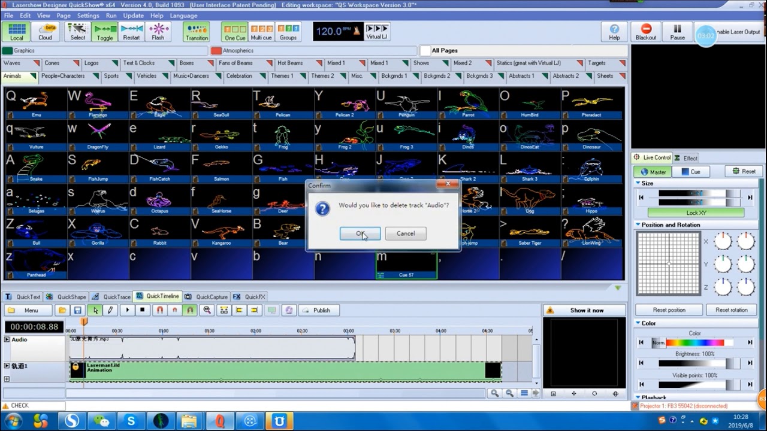Select the Cue live control mode
This screenshot has width=767, height=431.
690,172
